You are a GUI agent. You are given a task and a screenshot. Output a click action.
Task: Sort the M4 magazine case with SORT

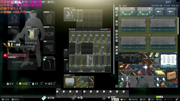105,29
